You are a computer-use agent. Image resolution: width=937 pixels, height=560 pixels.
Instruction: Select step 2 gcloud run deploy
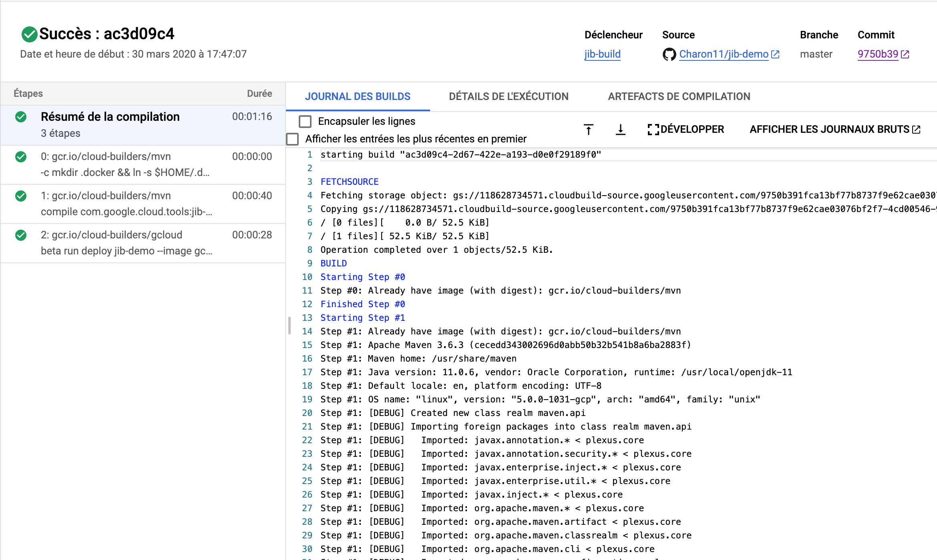(143, 243)
